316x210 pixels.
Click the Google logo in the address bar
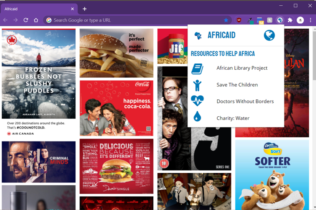(49, 20)
